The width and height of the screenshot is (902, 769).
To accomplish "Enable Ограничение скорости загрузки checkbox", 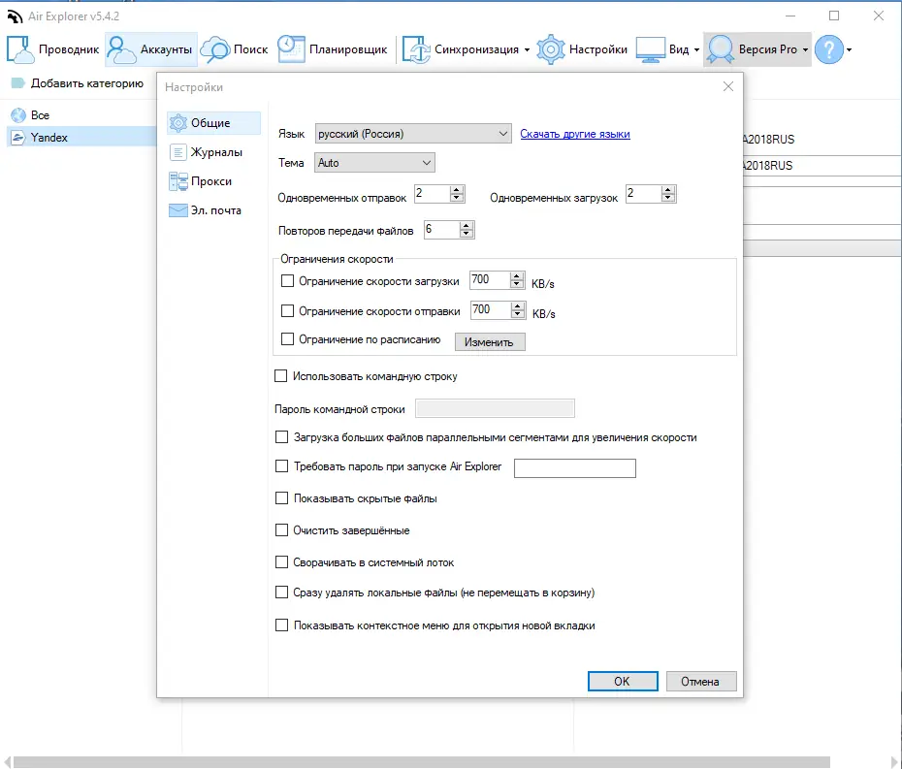I will [287, 281].
